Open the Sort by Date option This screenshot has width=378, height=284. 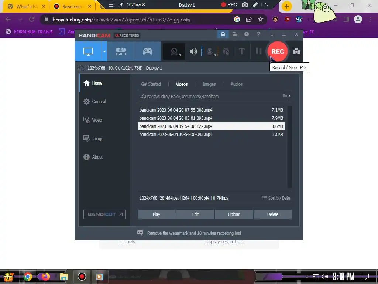coord(276,198)
